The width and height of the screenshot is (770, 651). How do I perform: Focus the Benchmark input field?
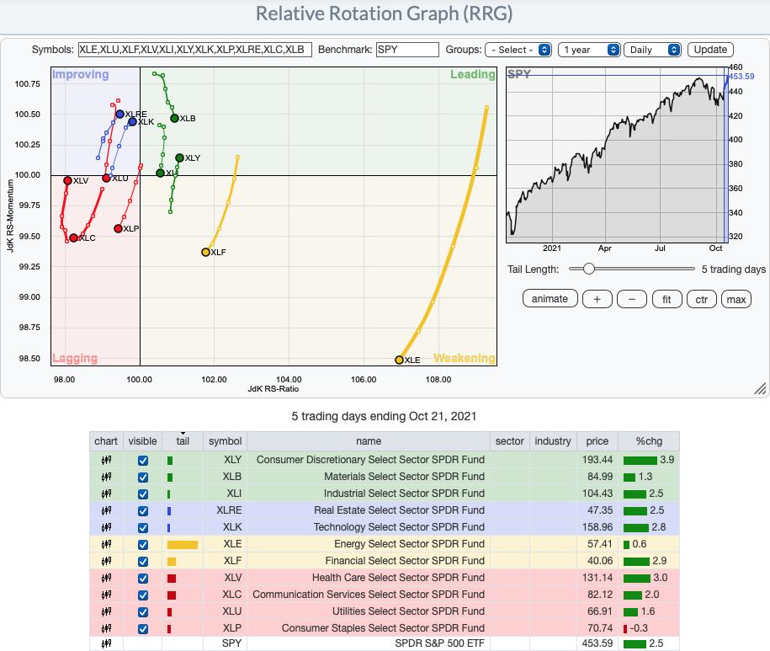pyautogui.click(x=407, y=50)
